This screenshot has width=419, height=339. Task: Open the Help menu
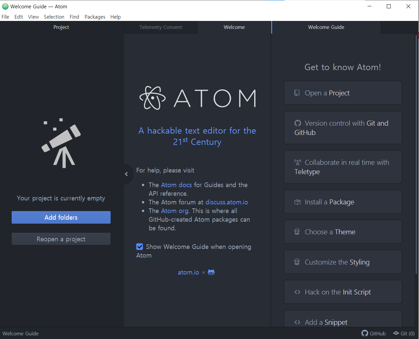coord(116,17)
